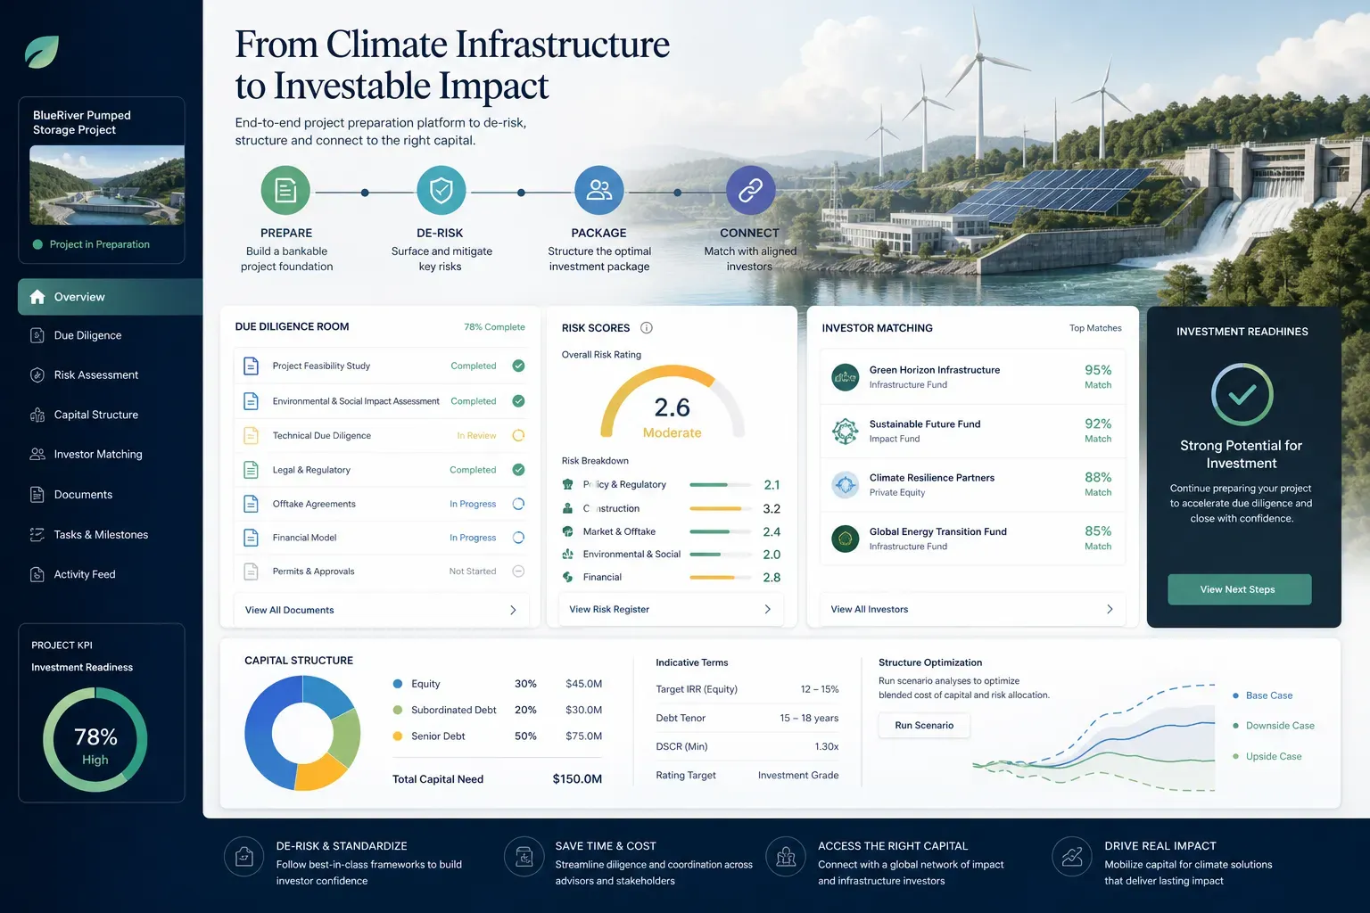Click the DE-RISK shield step icon

click(442, 190)
